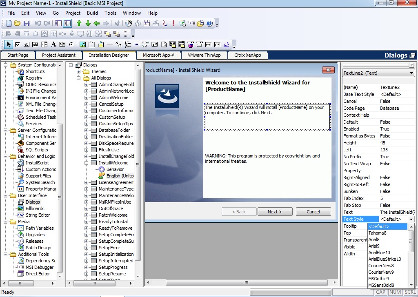Click the Text Style dropdown arrow
This screenshot has height=297, width=418.
tap(411, 219)
